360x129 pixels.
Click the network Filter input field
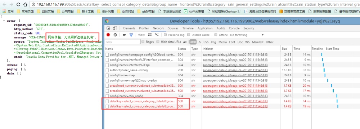123,42
